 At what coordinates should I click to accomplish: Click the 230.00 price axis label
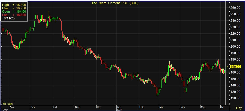tap(235, 27)
